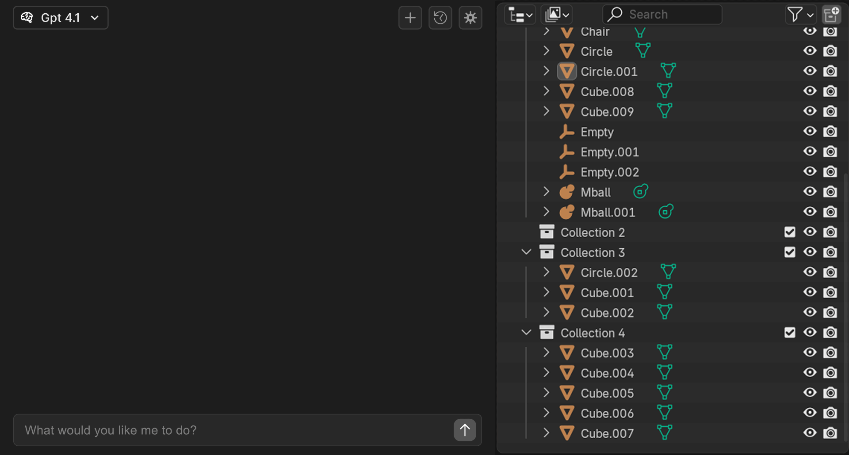Select the Mball metaball object icon

pos(567,192)
